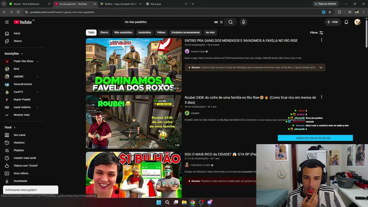Select the Shorts filter chip
368x207 pixels.
coord(104,32)
